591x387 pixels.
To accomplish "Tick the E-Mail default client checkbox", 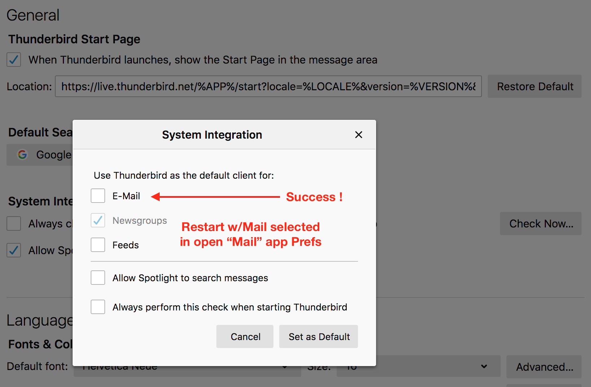I will click(98, 196).
